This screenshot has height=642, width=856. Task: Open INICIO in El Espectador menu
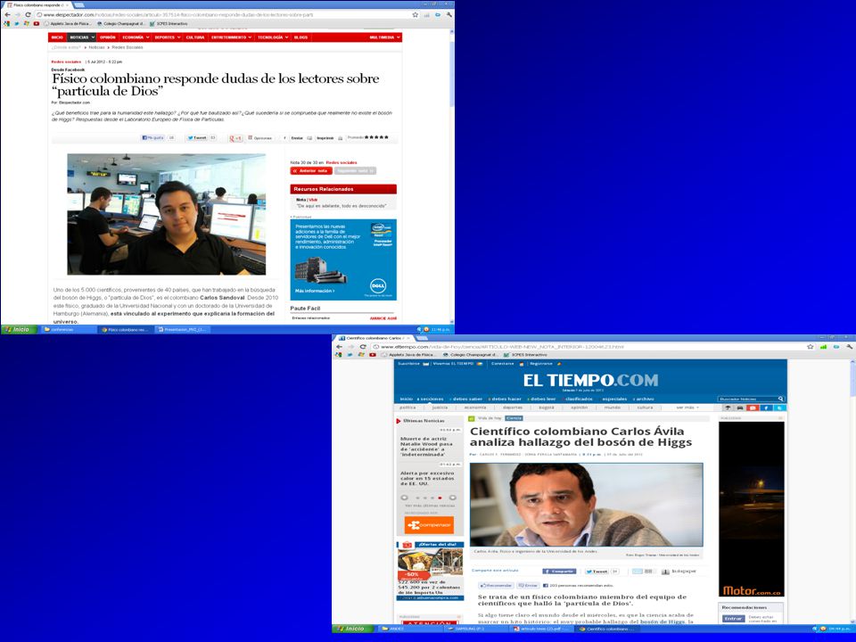(x=57, y=37)
